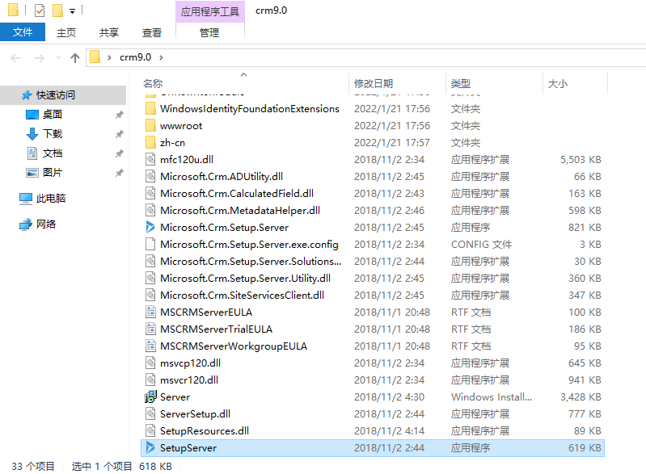Select the file name Microsoft.Crm.Setup.Server.exe.config
Viewport: 646px width, 474px height.
coord(249,244)
